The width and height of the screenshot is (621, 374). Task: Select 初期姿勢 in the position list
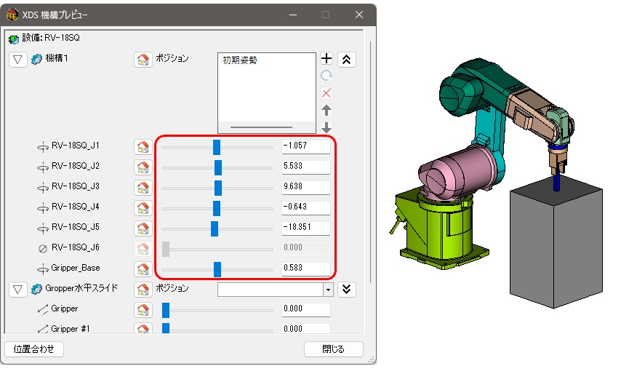[x=240, y=61]
